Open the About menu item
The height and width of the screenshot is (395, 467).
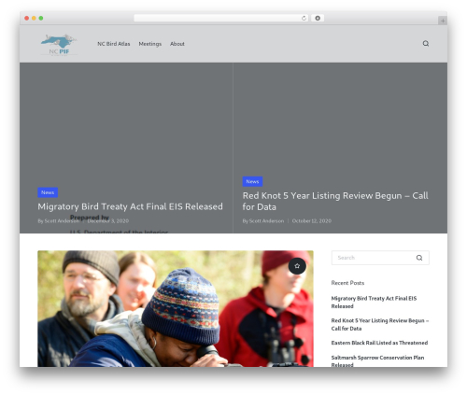177,44
